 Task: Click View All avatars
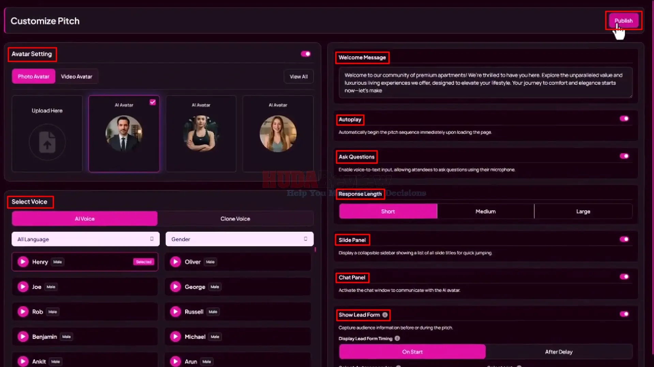click(299, 77)
